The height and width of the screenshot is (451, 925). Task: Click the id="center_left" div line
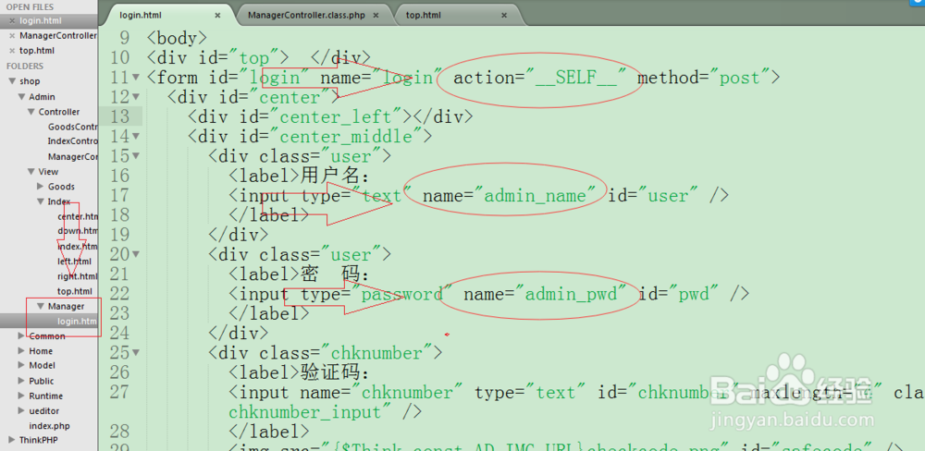click(x=330, y=116)
